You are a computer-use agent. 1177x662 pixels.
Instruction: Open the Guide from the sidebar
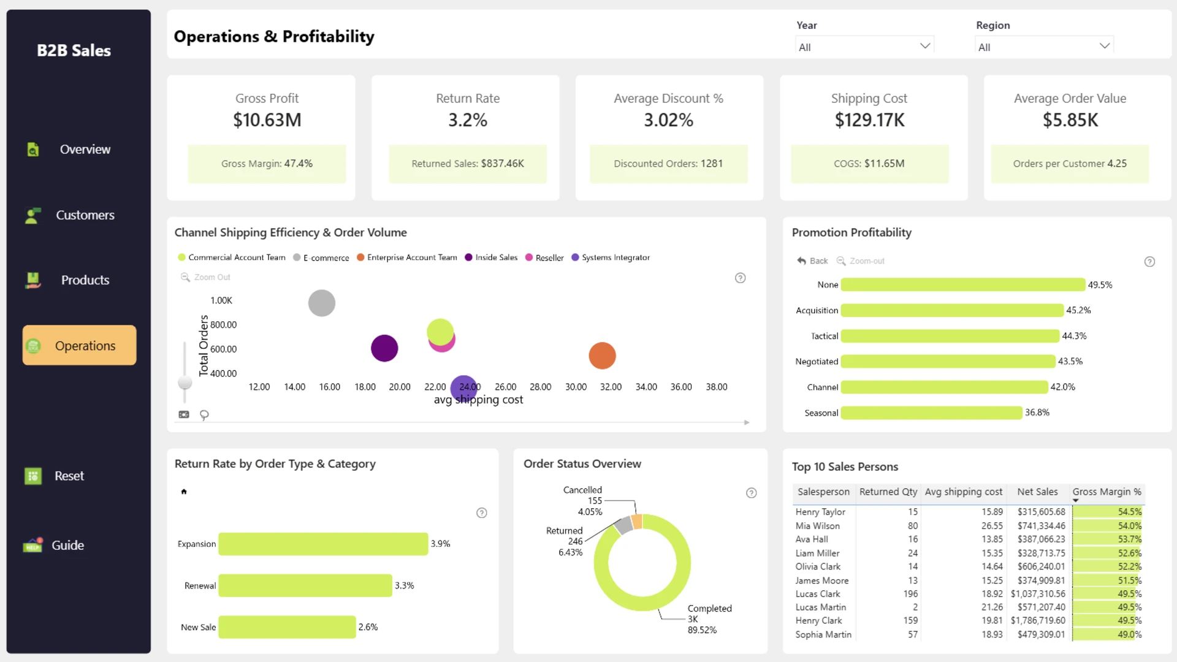pos(54,545)
